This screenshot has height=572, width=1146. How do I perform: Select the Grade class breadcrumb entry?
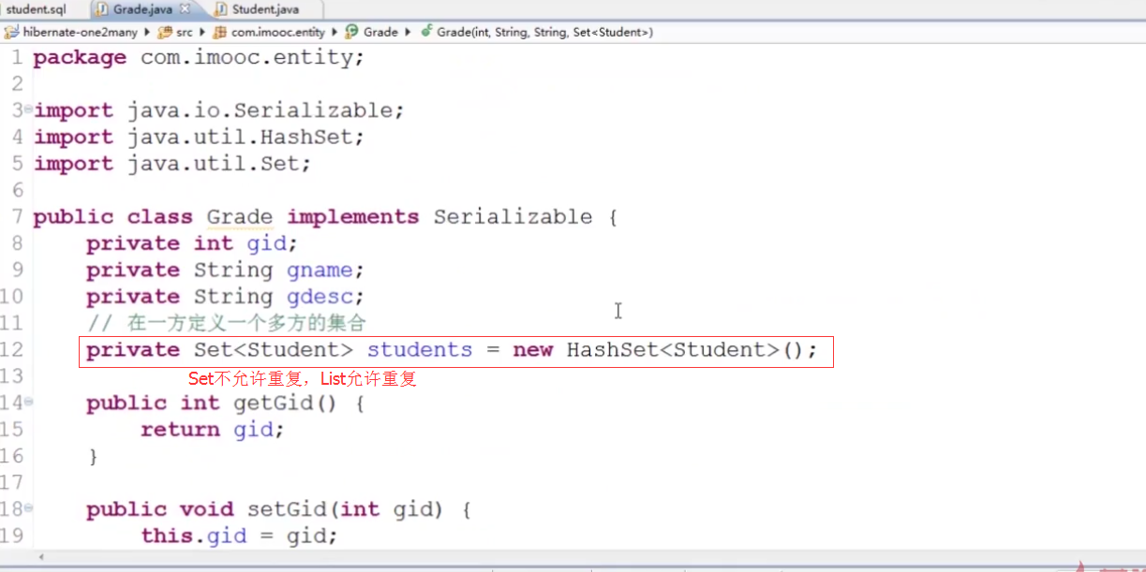(380, 32)
